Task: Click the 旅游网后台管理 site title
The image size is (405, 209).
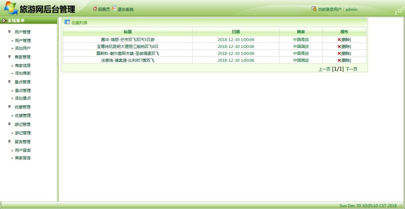Action: coord(47,9)
